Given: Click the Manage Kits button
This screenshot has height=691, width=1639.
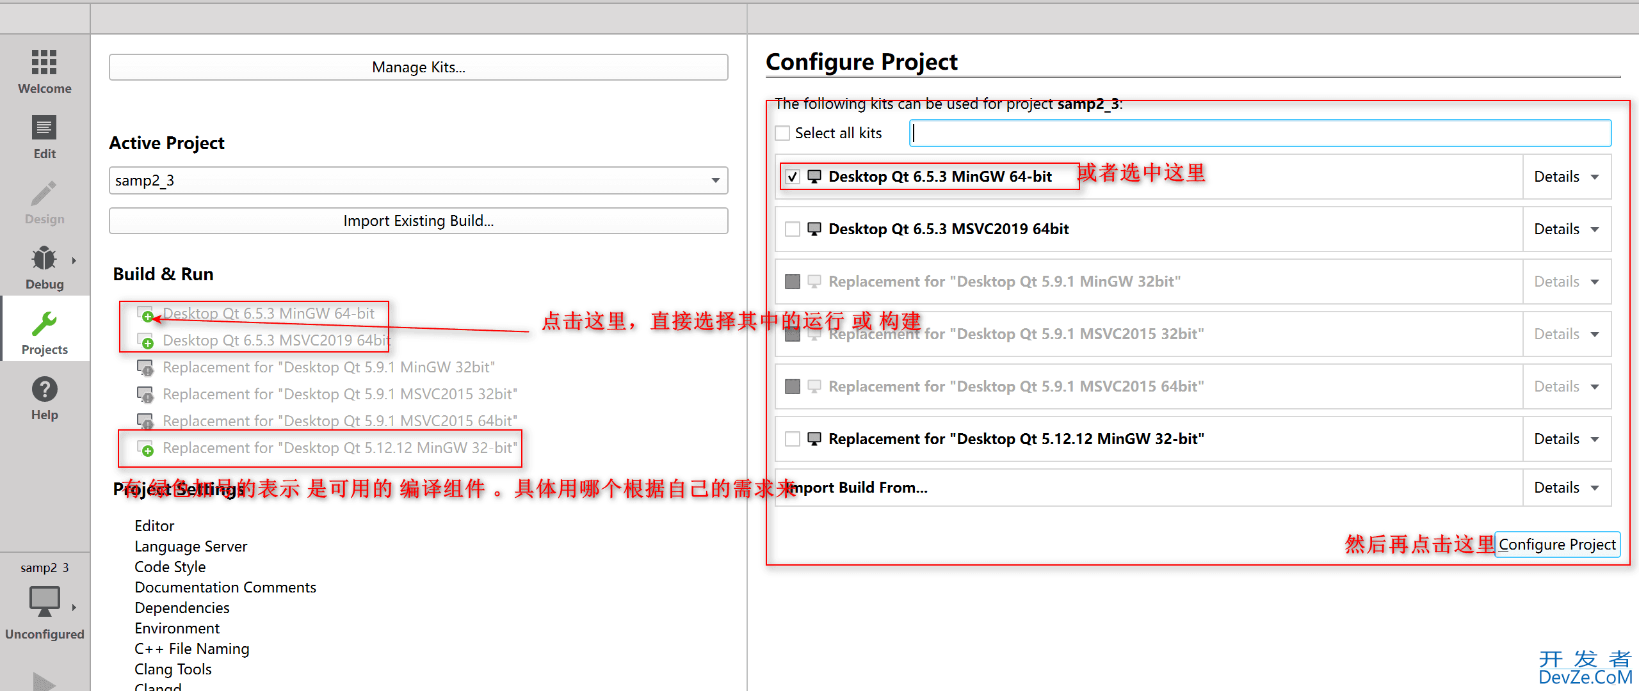Looking at the screenshot, I should click(418, 67).
